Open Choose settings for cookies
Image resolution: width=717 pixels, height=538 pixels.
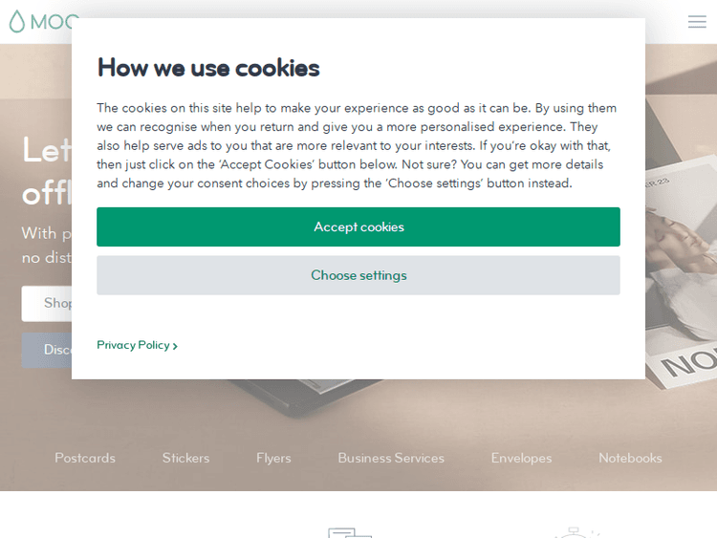[x=358, y=275]
